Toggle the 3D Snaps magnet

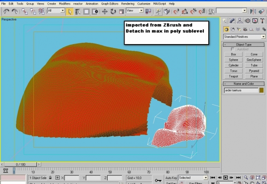click(176, 12)
